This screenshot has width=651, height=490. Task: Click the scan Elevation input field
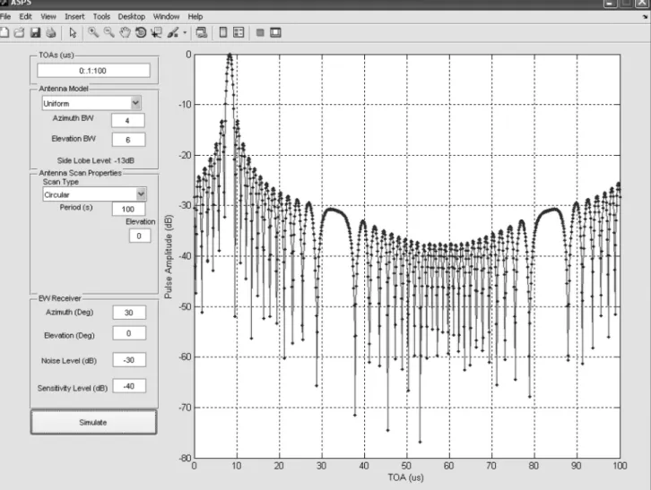[140, 236]
